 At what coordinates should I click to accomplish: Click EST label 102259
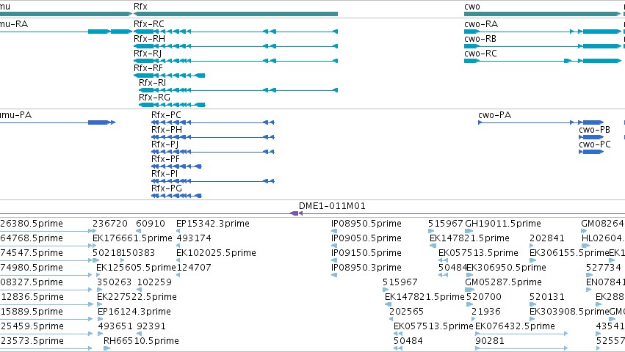tap(154, 282)
